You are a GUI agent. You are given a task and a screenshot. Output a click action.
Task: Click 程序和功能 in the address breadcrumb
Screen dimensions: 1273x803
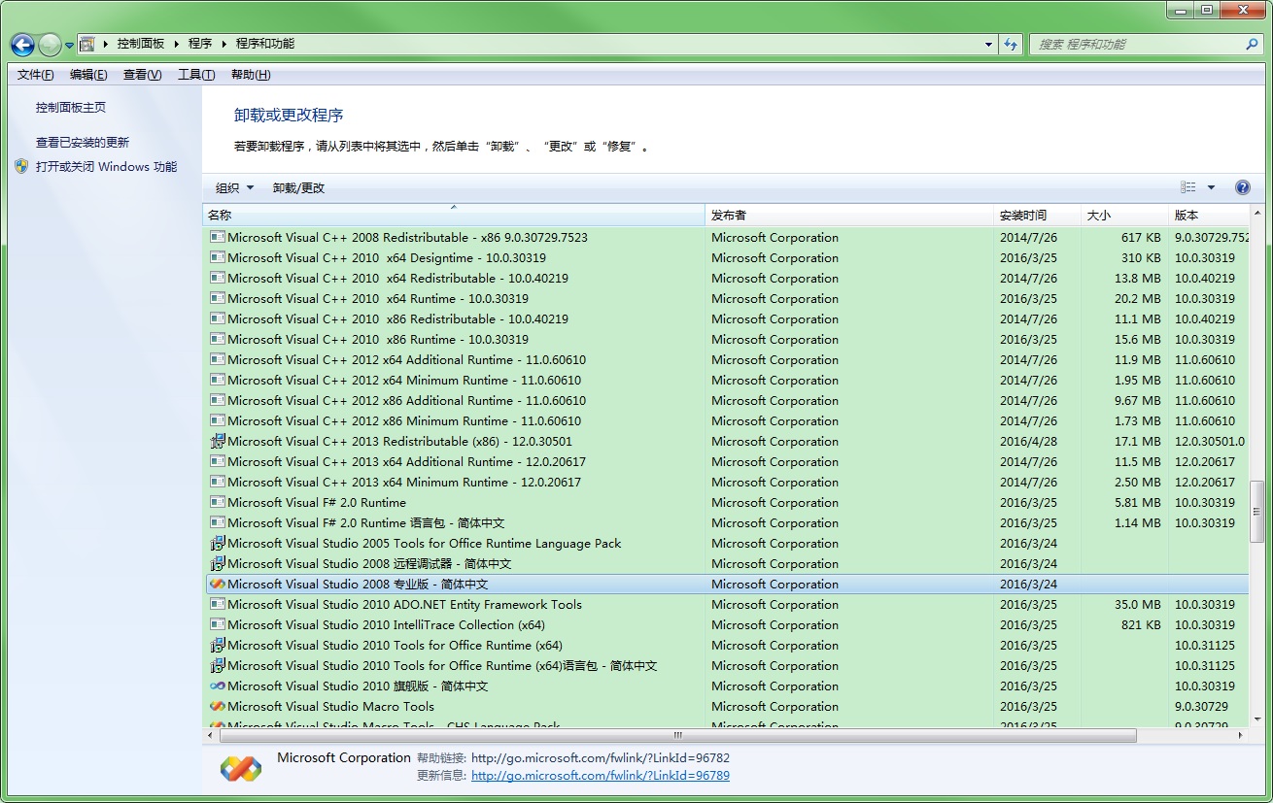pos(265,44)
